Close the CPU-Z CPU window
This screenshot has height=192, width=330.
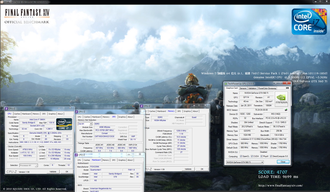tap(70, 108)
